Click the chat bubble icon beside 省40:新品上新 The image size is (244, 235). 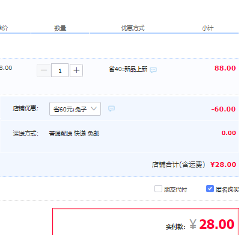click(153, 70)
